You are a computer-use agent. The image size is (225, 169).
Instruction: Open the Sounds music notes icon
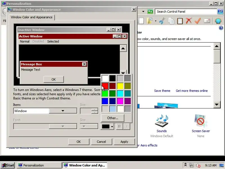pos(161,121)
